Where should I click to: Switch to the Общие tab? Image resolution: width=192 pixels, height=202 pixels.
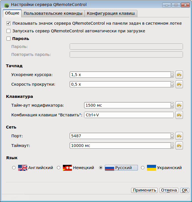tap(12, 13)
